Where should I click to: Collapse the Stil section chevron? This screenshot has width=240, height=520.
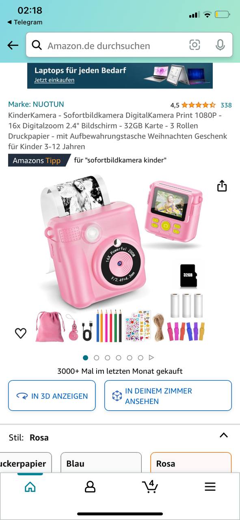point(224,435)
